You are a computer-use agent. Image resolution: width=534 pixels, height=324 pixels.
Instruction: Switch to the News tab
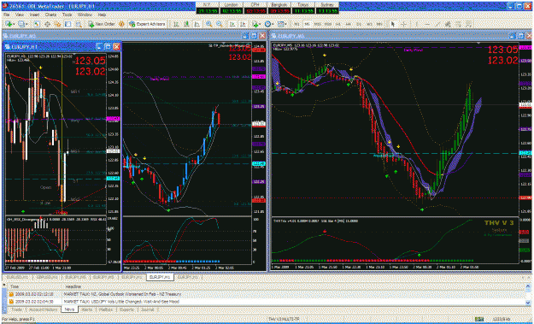tap(69, 309)
